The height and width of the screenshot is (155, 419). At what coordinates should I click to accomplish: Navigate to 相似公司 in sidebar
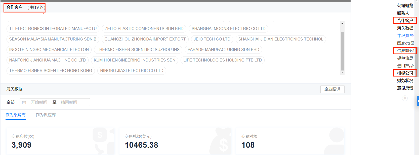click(405, 73)
